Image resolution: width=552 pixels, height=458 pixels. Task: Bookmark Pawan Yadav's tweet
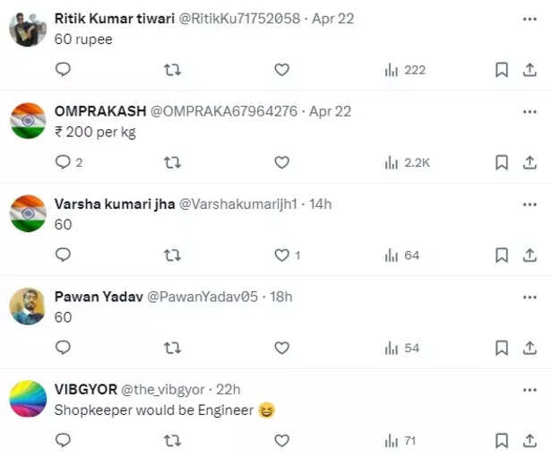tap(502, 348)
